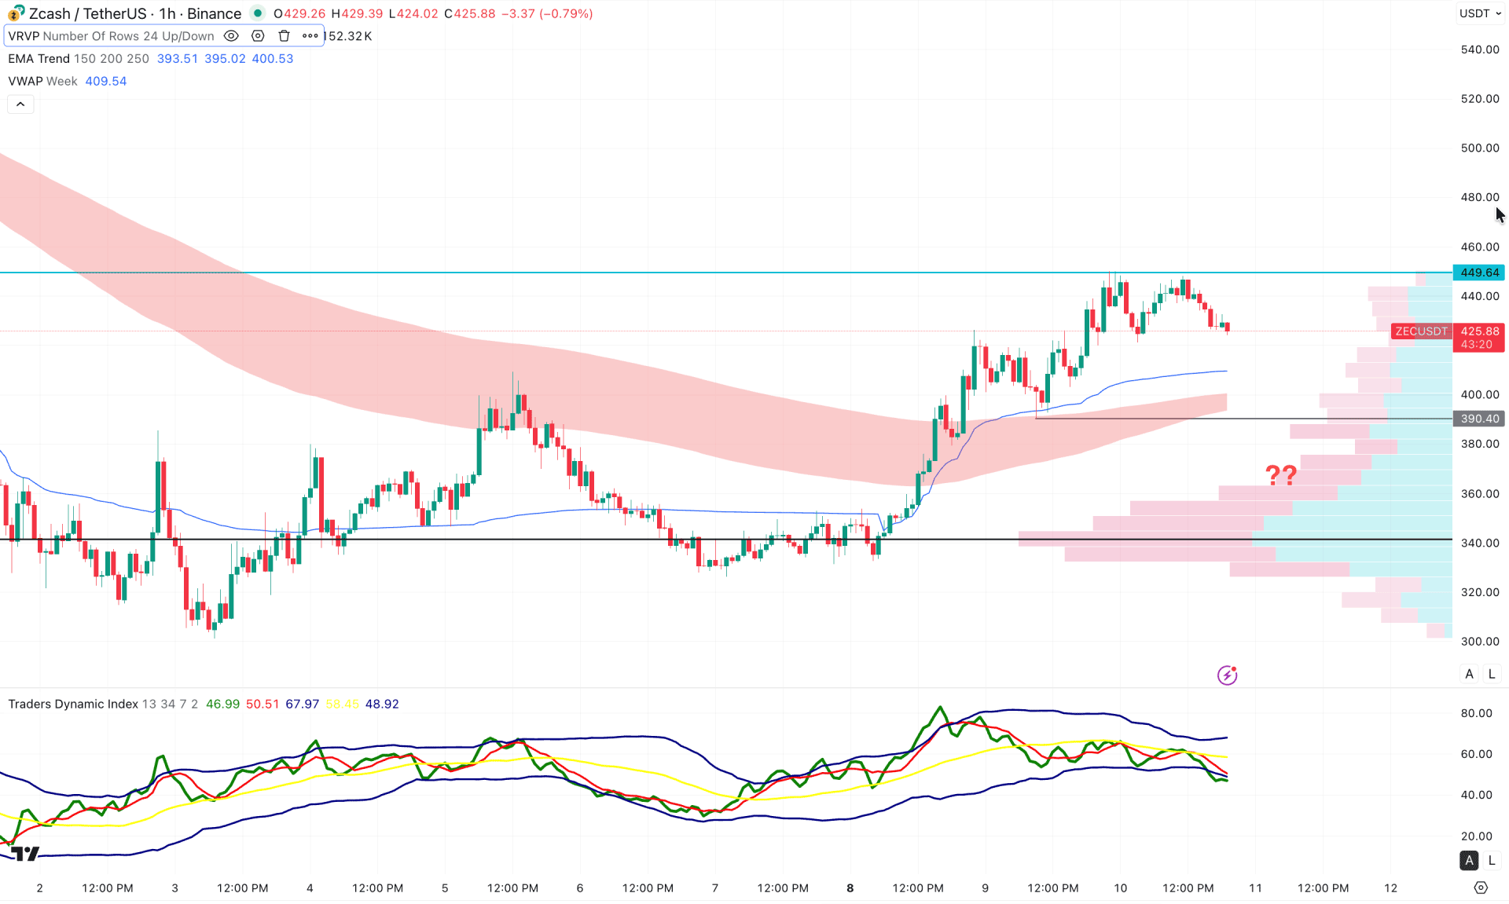The width and height of the screenshot is (1509, 904).
Task: Toggle logarithmic scale with the L button
Action: pyautogui.click(x=1491, y=674)
